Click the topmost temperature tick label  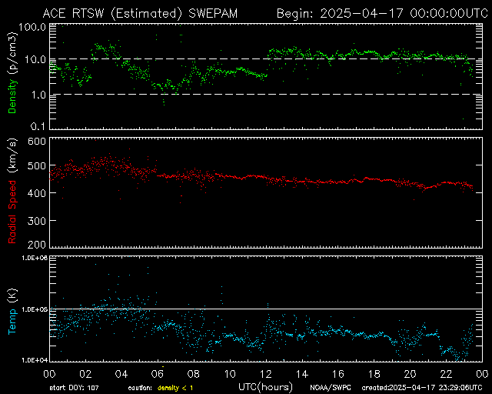click(x=35, y=258)
